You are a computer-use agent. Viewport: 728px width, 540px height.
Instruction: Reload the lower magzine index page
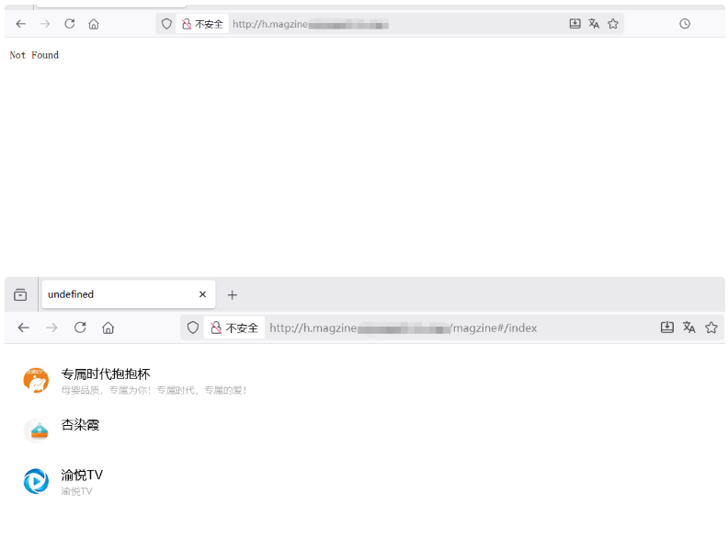pos(80,327)
